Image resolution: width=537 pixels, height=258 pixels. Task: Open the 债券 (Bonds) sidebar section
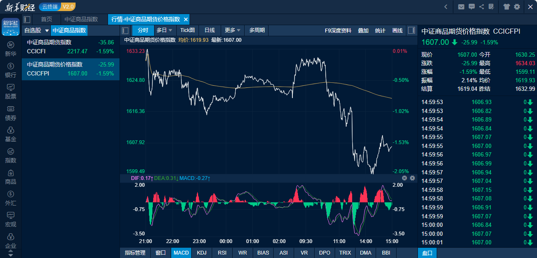tap(11, 113)
